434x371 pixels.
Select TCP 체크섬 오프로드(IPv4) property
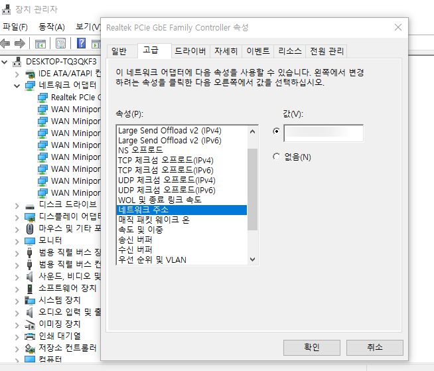click(182, 161)
